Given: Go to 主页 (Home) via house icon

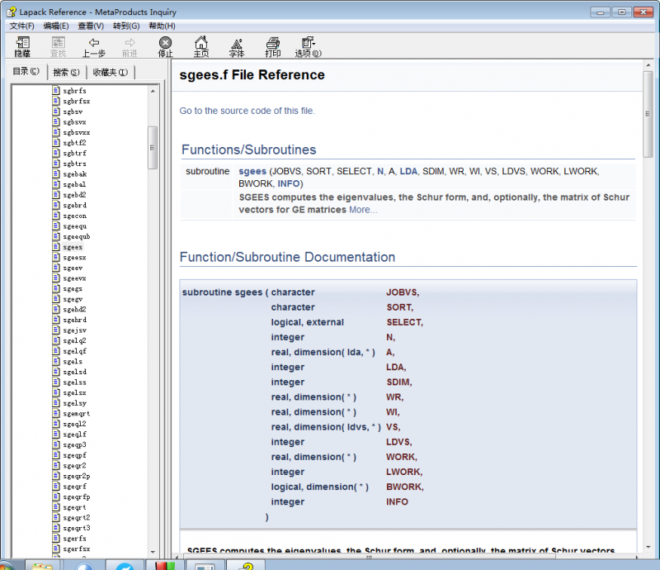Looking at the screenshot, I should pos(200,43).
